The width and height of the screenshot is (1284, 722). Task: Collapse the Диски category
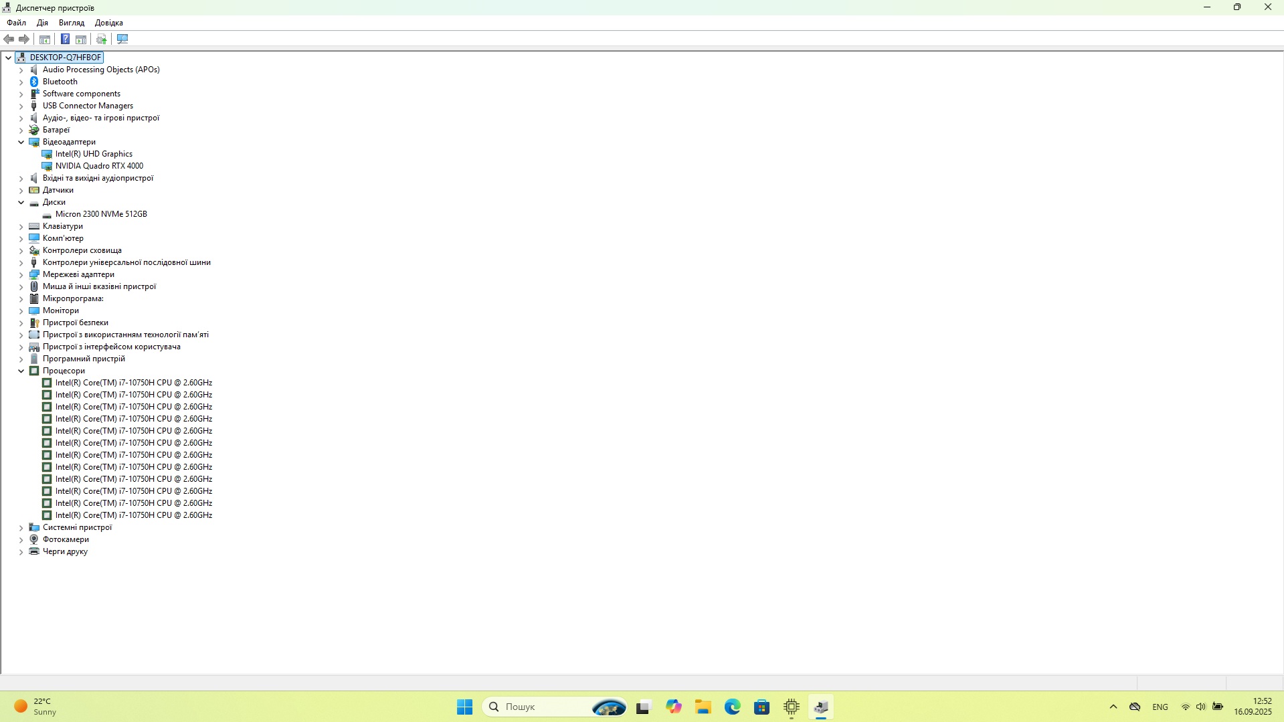(21, 202)
